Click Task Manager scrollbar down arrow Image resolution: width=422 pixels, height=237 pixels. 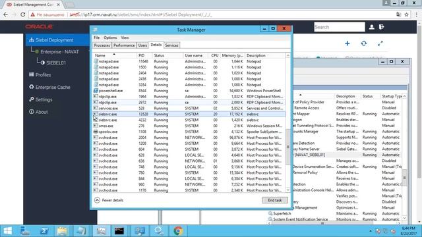287,190
